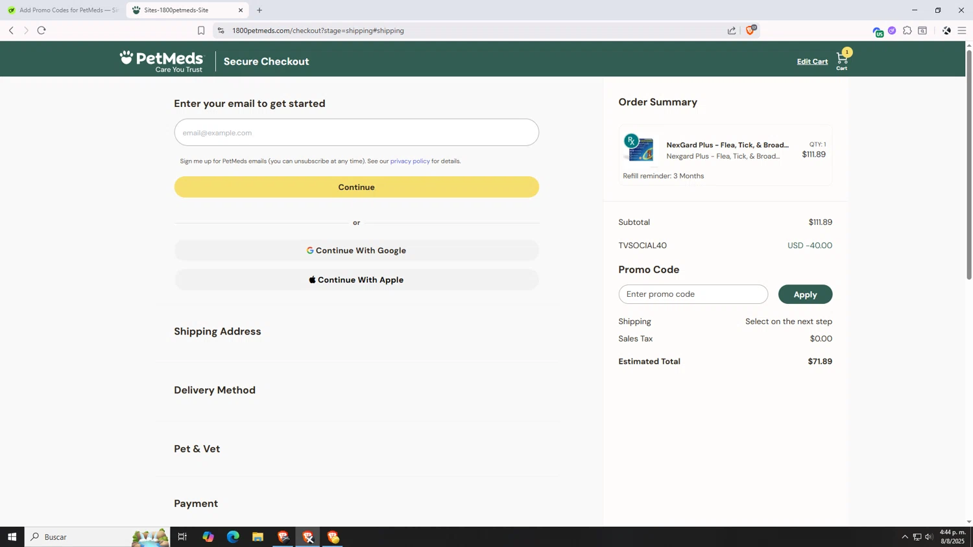Viewport: 973px width, 547px height.
Task: Open the NexGard Plus product thumbnail
Action: click(x=639, y=149)
